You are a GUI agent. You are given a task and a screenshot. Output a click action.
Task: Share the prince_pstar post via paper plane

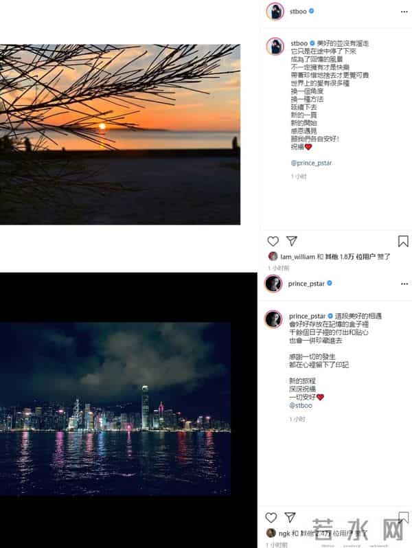pos(290,517)
